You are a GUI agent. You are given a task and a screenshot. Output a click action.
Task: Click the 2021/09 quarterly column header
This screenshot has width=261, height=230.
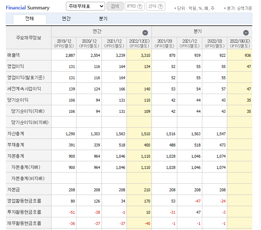point(165,43)
